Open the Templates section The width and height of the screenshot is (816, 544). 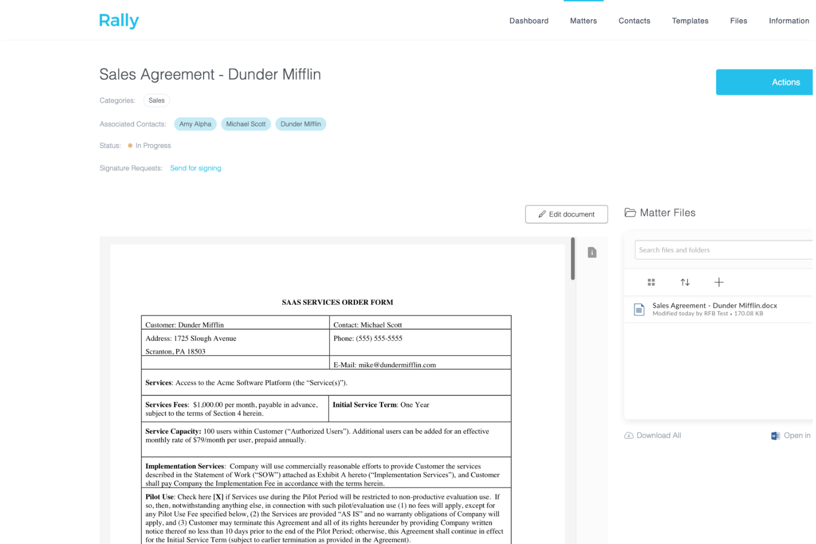point(690,21)
